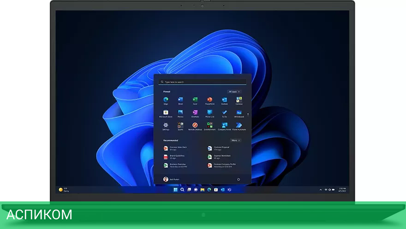The image size is (406, 229).
Task: Open Edge from pinned apps
Action: [x=166, y=100]
